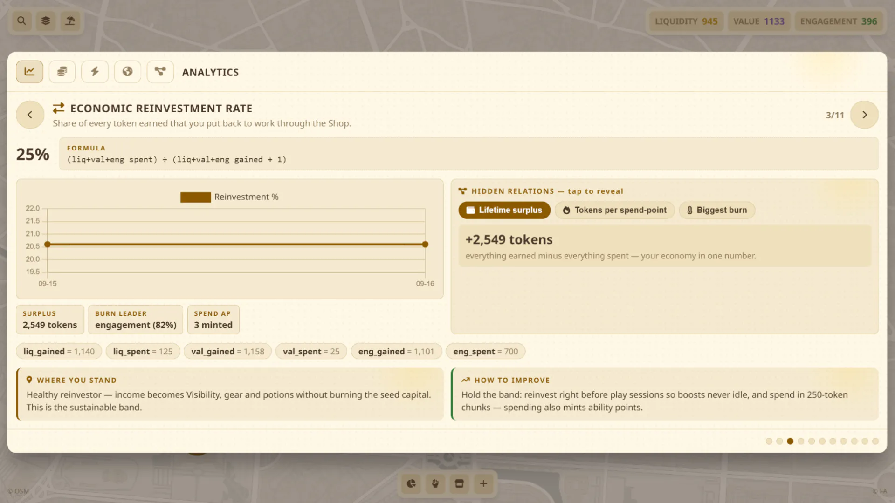Open the shop storefront icon in dock
This screenshot has width=895, height=503.
459,483
